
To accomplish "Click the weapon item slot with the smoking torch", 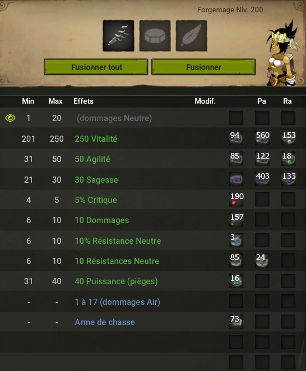I will (118, 36).
